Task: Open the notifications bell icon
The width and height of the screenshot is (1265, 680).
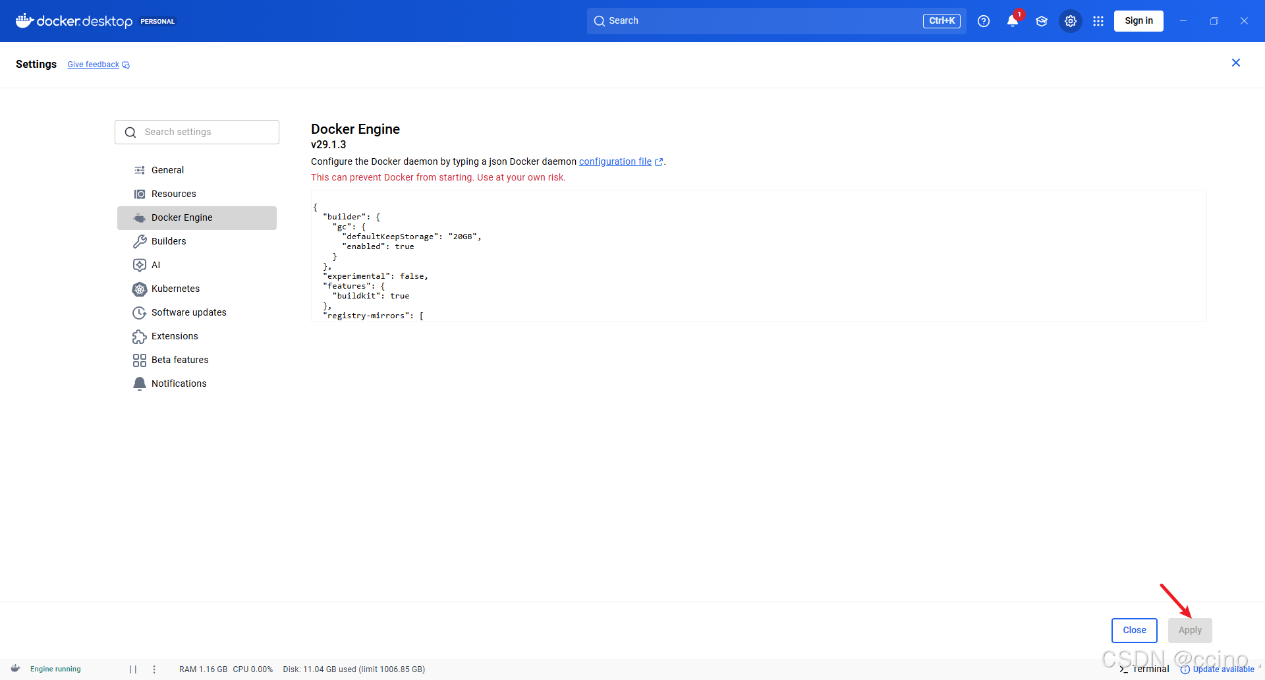Action: [1013, 21]
